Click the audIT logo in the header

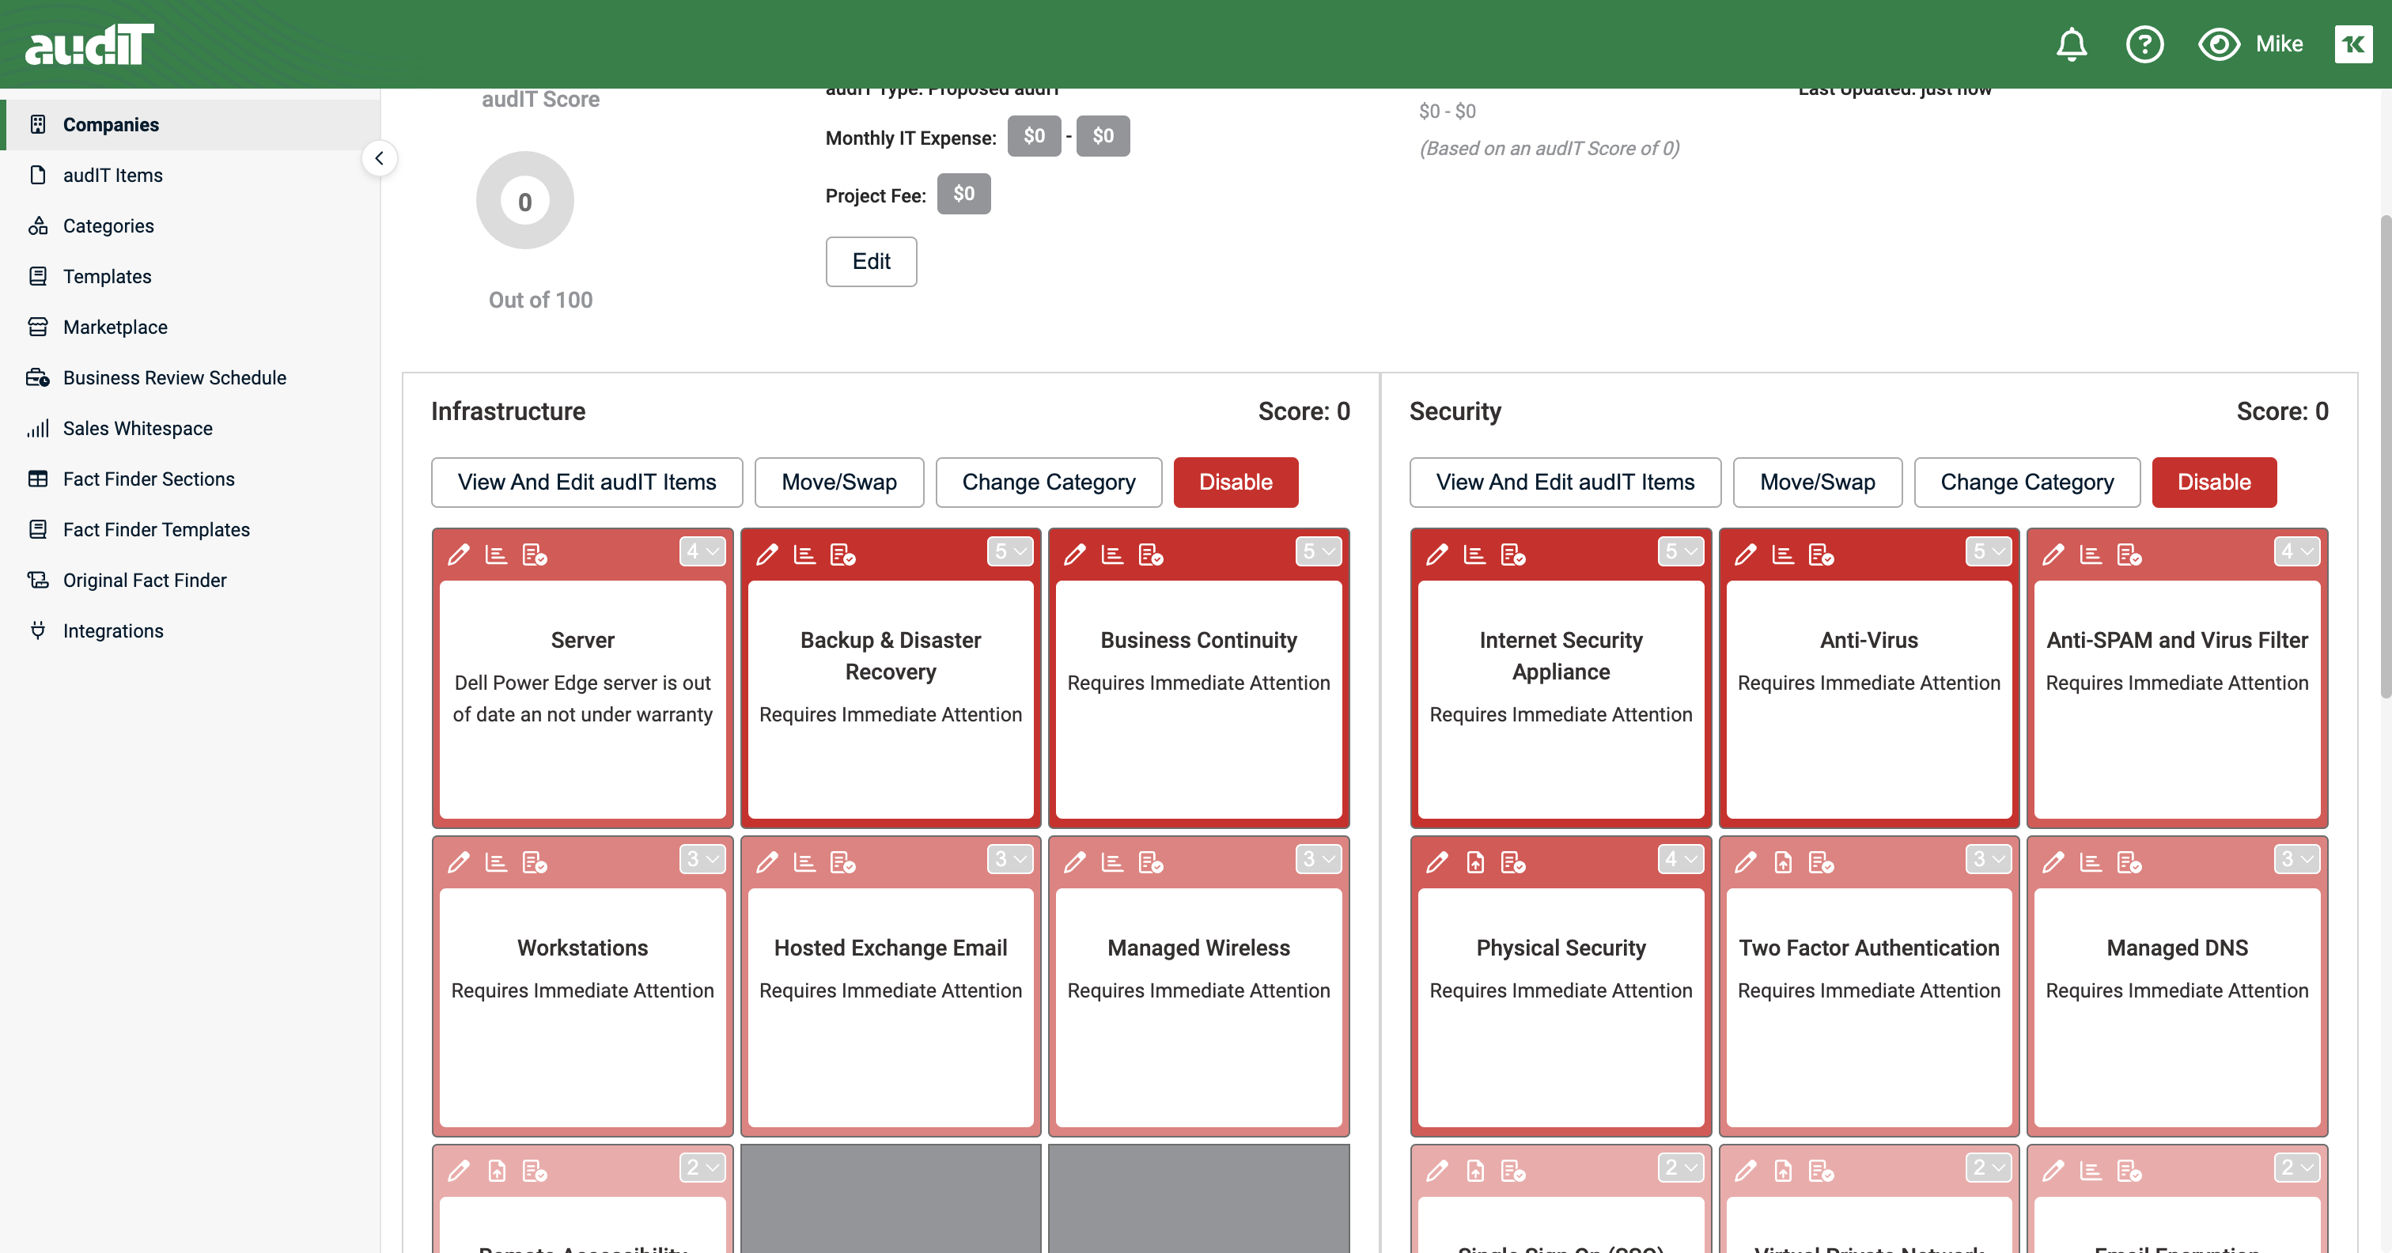pos(89,44)
